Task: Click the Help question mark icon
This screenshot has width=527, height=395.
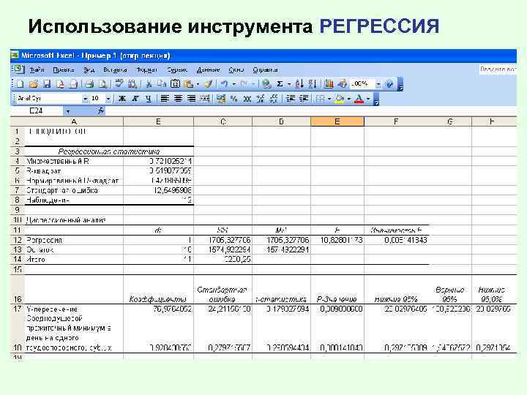Action: tap(389, 83)
